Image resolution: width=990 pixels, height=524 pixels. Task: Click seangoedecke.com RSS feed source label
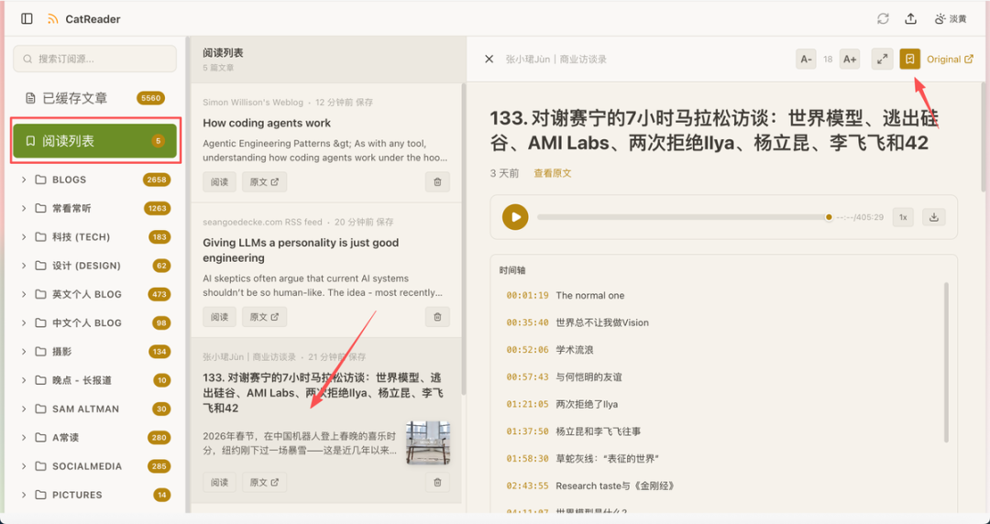pos(262,223)
